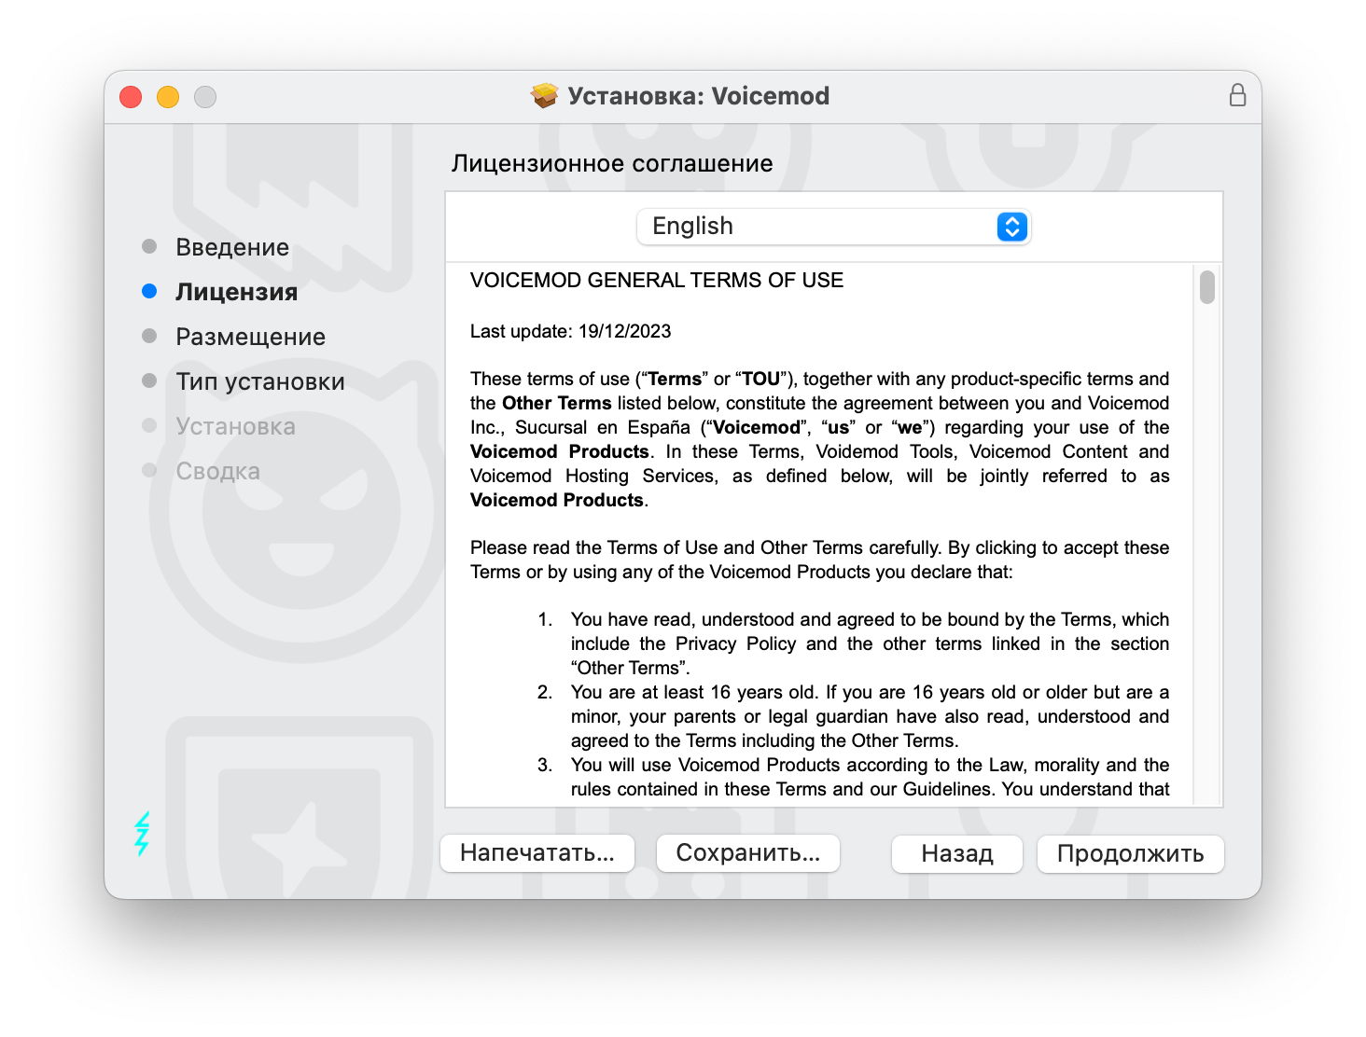Click the Last update: 19/12/2023 line
Image resolution: width=1366 pixels, height=1037 pixels.
[571, 331]
